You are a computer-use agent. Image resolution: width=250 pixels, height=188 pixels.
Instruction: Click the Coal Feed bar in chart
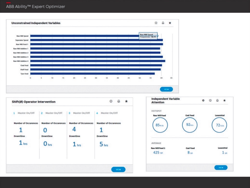pos(96,65)
